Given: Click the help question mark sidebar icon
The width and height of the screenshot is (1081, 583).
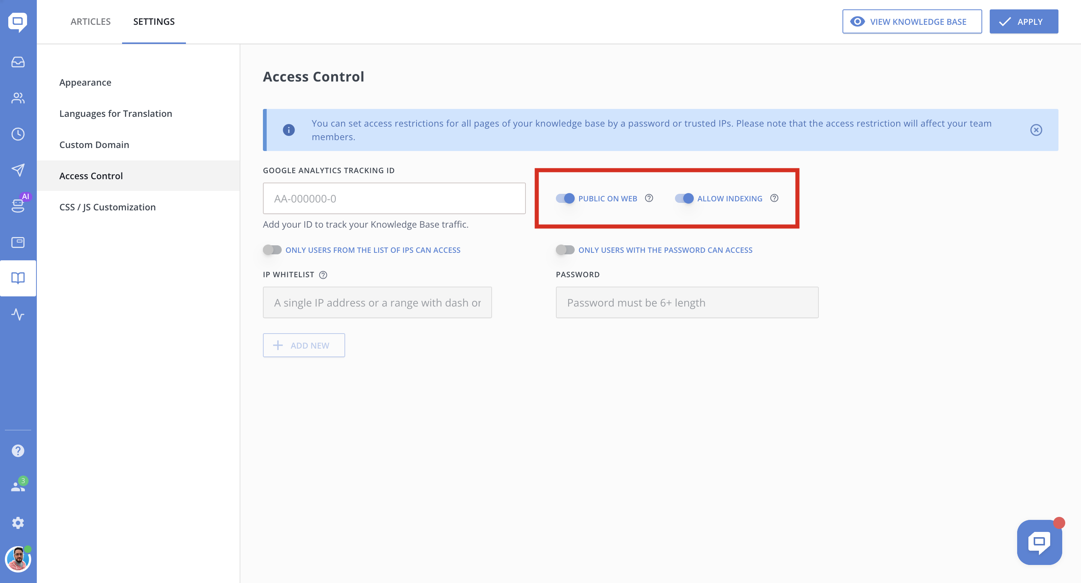Looking at the screenshot, I should coord(18,451).
